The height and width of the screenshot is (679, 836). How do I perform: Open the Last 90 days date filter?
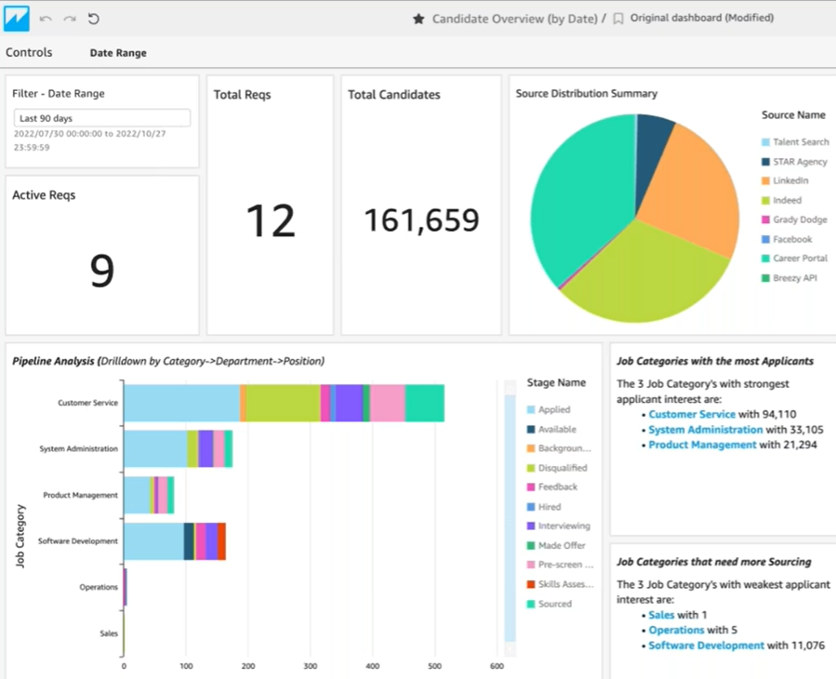[x=102, y=118]
